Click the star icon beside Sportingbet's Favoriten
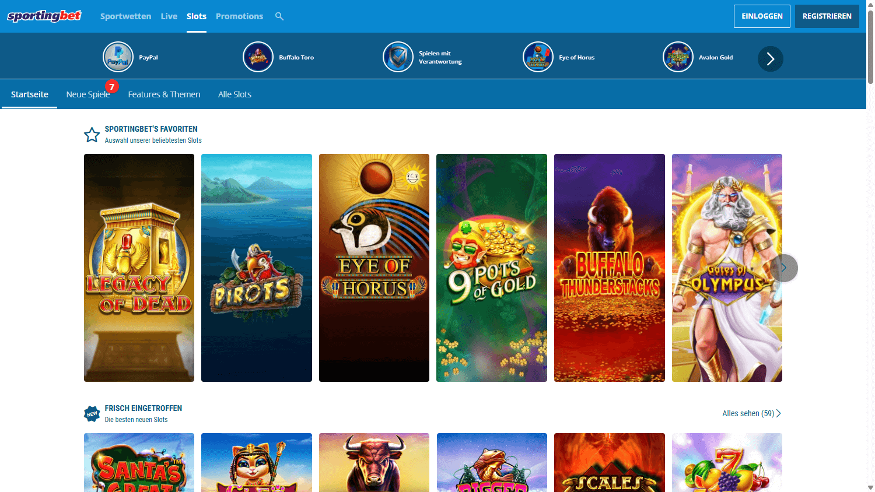The height and width of the screenshot is (492, 875). pyautogui.click(x=92, y=134)
